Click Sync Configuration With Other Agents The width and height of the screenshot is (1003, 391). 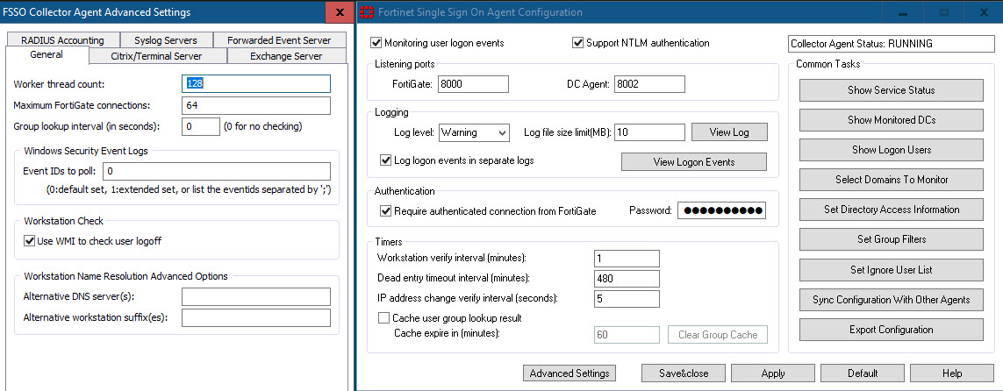891,300
